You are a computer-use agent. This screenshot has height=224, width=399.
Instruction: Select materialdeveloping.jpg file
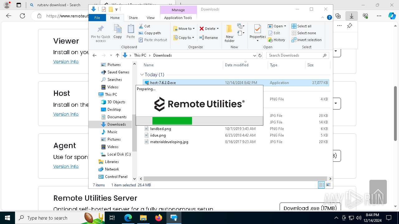pyautogui.click(x=169, y=142)
